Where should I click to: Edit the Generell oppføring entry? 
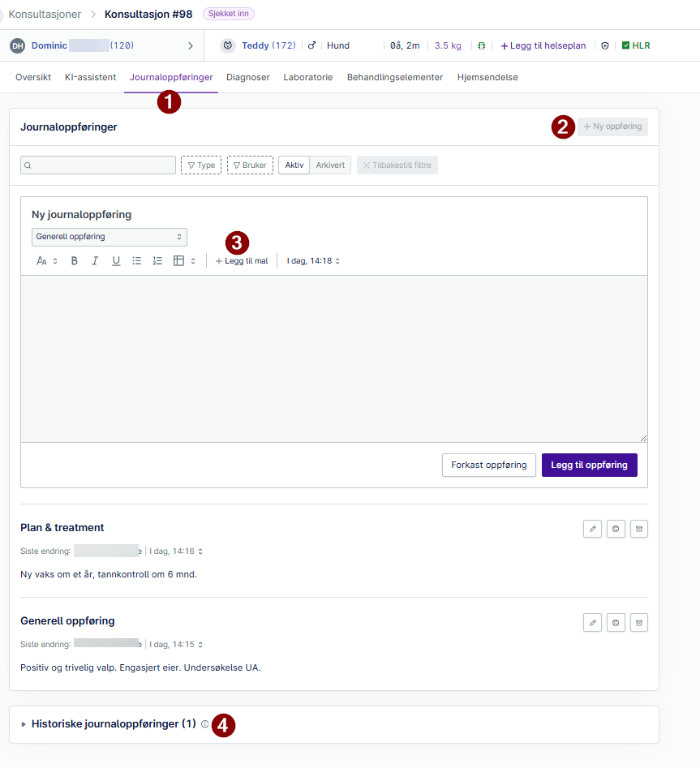click(x=592, y=623)
